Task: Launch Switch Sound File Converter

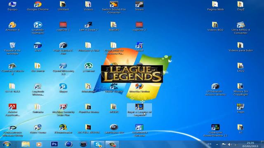Action: (114, 7)
